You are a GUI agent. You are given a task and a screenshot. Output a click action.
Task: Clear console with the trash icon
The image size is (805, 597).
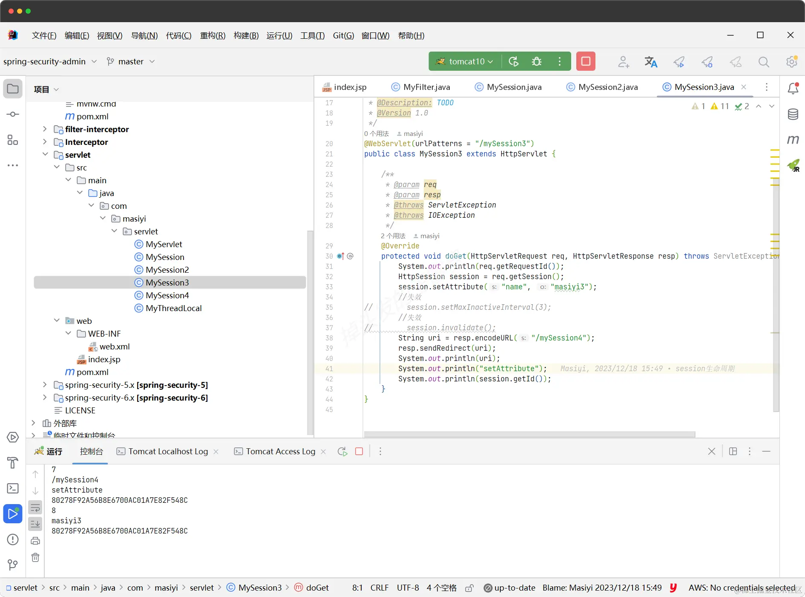pyautogui.click(x=35, y=557)
